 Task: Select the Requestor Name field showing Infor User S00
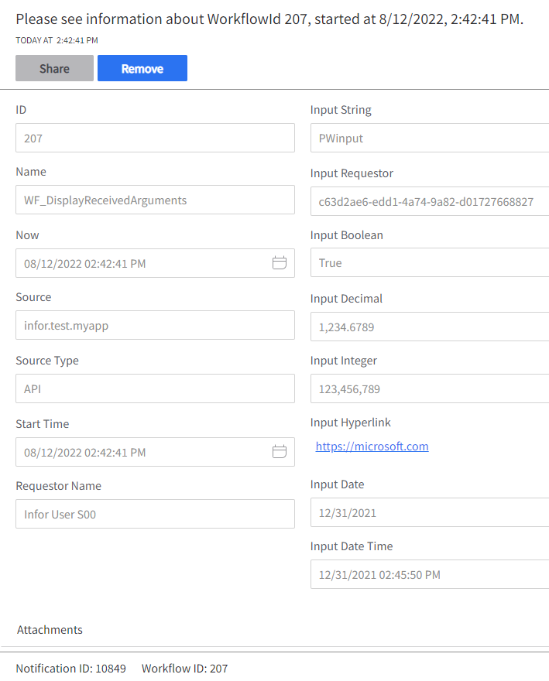point(155,514)
